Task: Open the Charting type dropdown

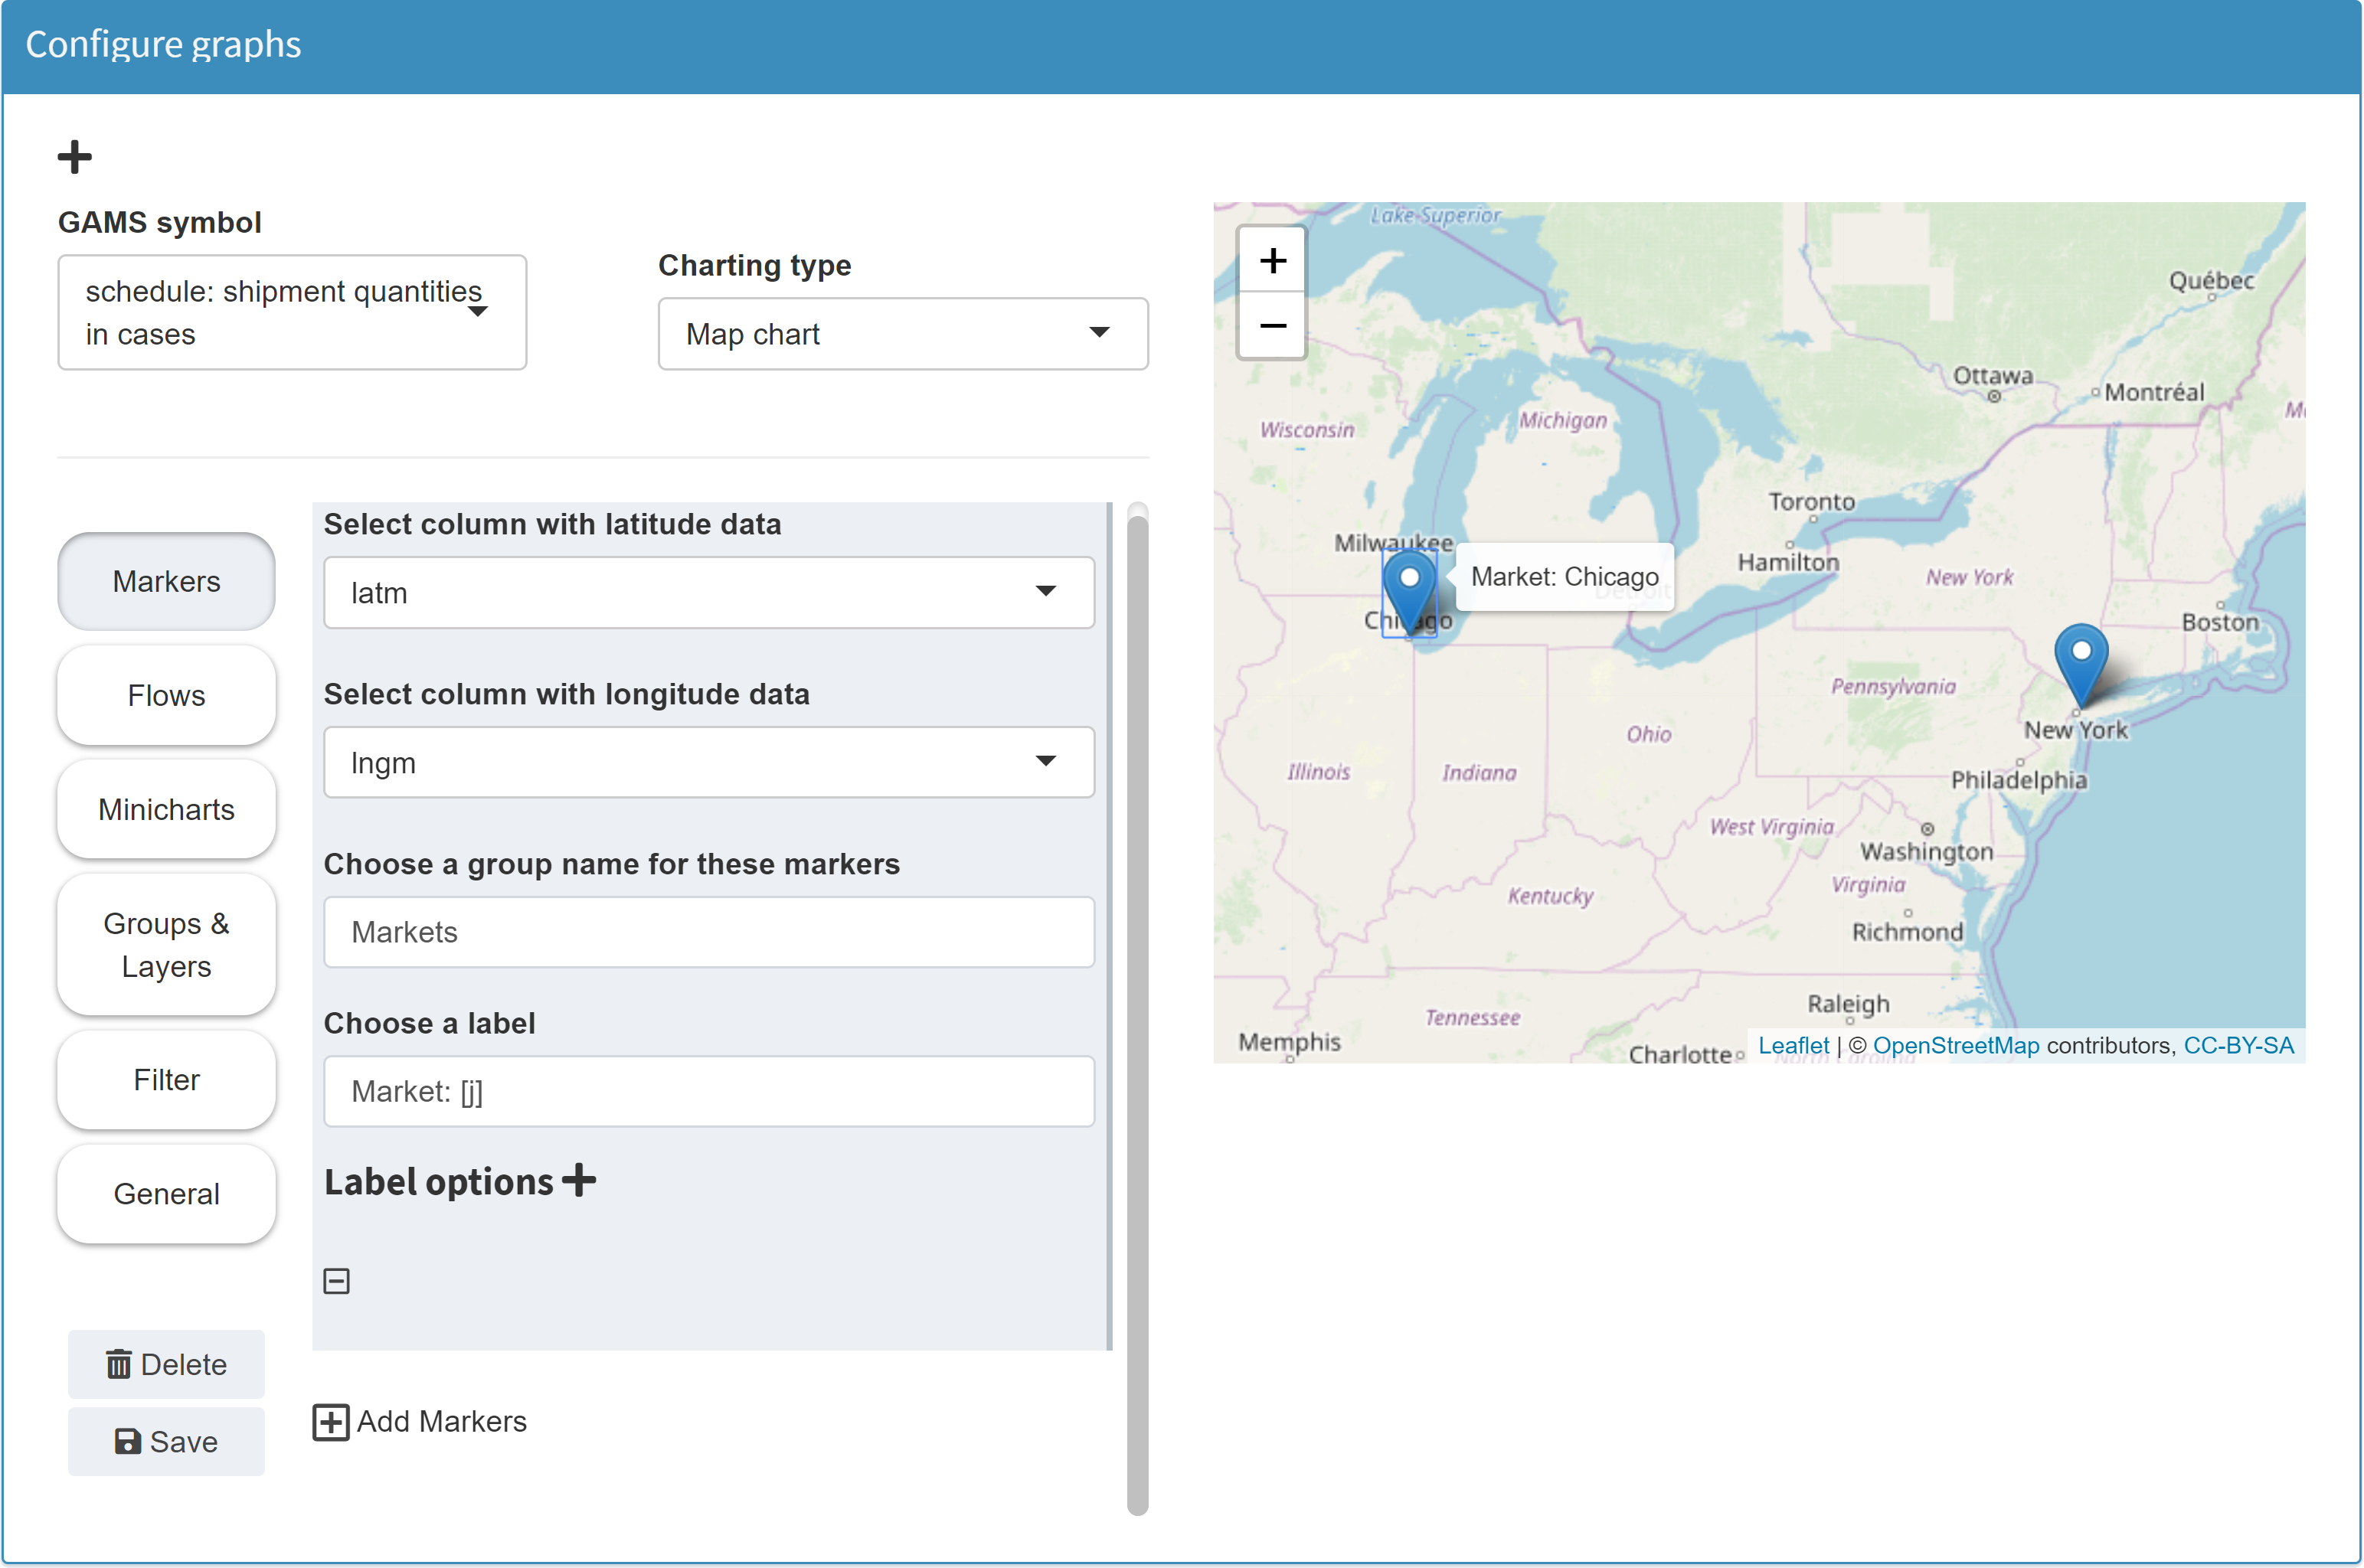Action: 902,334
